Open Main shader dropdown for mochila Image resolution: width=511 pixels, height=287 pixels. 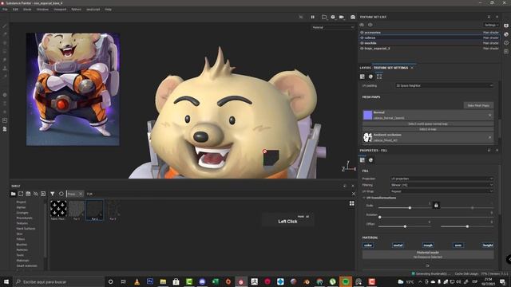491,43
